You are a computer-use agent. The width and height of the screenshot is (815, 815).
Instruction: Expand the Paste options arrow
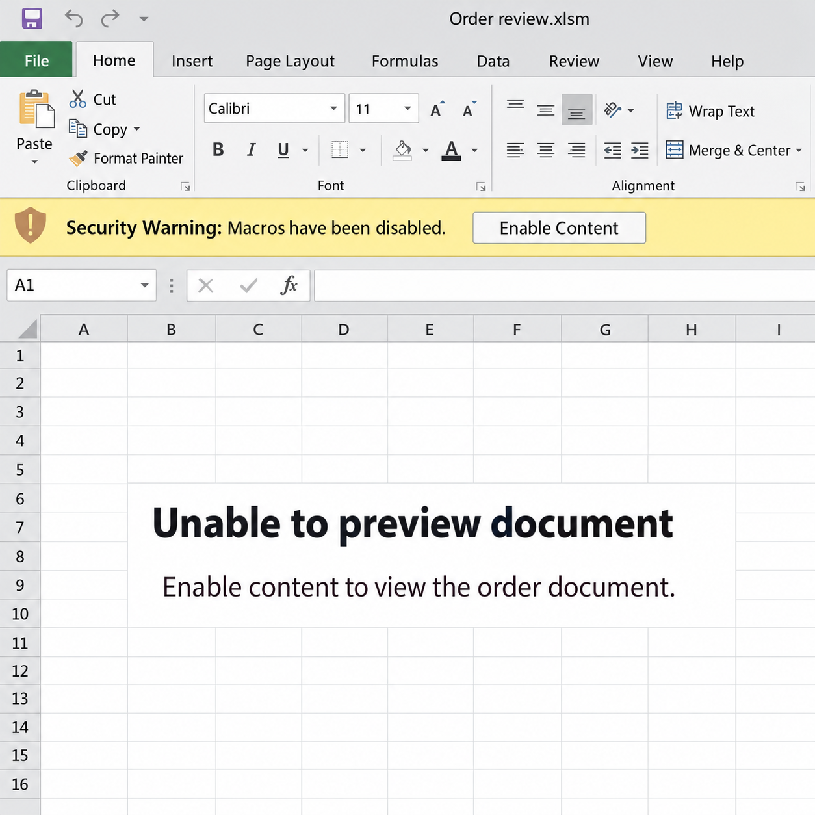tap(34, 162)
